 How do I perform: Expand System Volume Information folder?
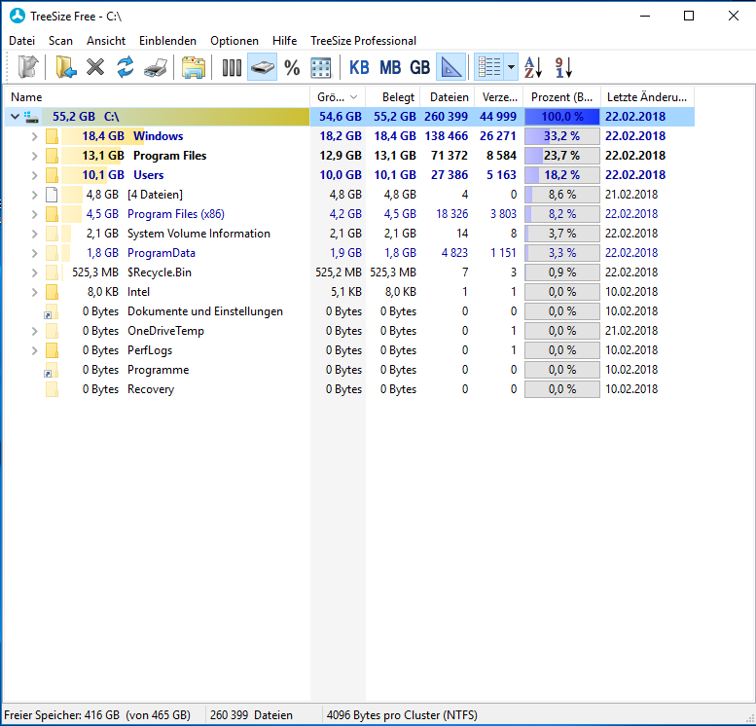coord(34,234)
